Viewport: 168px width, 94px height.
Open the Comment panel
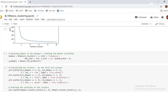point(141,17)
